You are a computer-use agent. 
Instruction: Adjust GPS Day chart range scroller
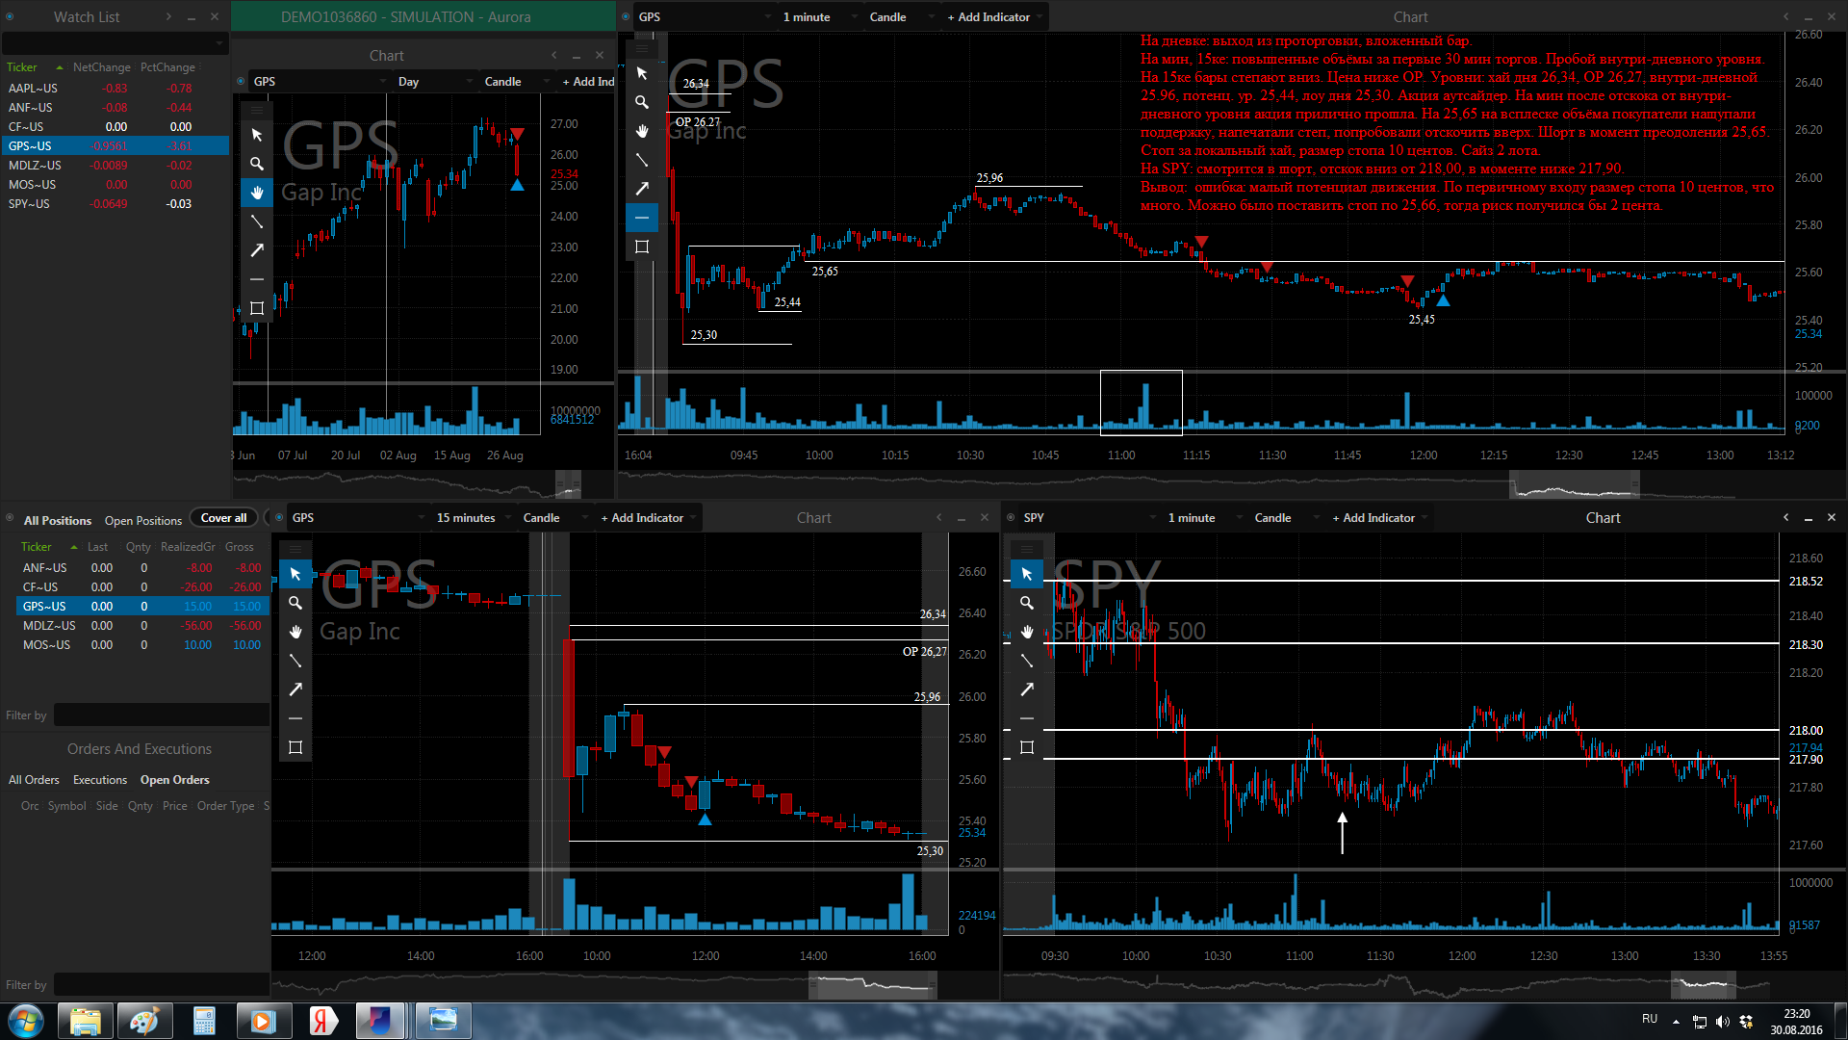(x=569, y=482)
